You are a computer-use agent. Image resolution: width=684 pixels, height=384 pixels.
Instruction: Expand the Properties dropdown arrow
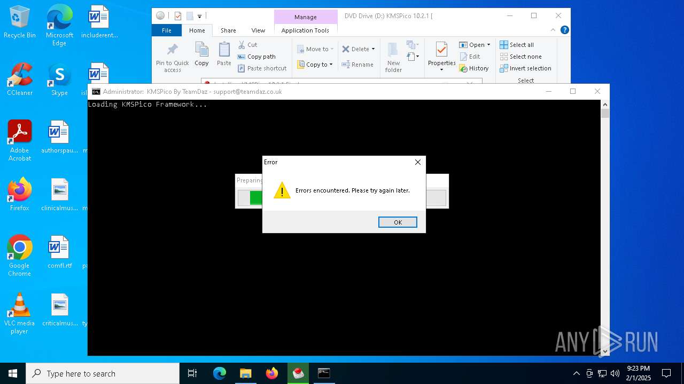[x=441, y=70]
